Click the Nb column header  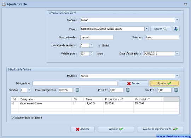pos(78,99)
